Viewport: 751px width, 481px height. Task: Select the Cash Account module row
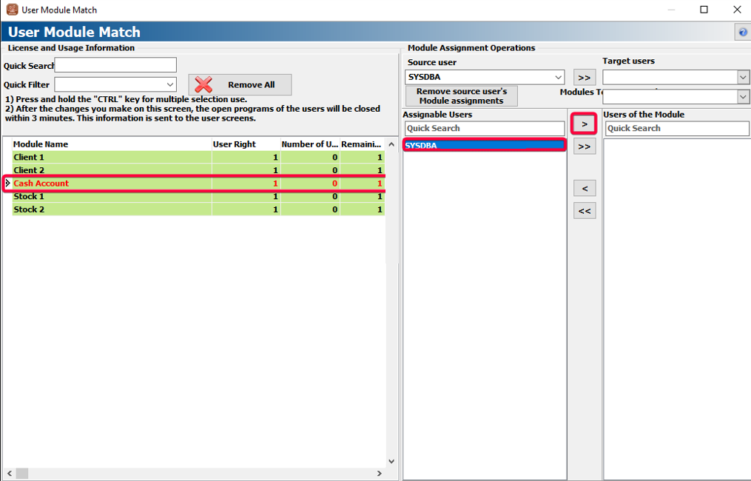pyautogui.click(x=111, y=184)
